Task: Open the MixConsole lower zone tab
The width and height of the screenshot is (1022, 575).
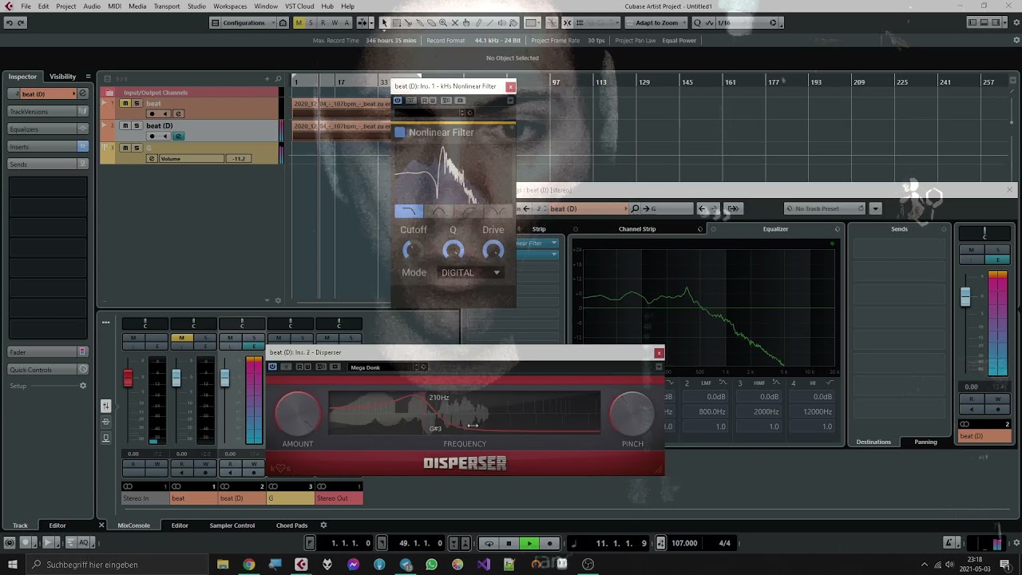Action: [133, 525]
